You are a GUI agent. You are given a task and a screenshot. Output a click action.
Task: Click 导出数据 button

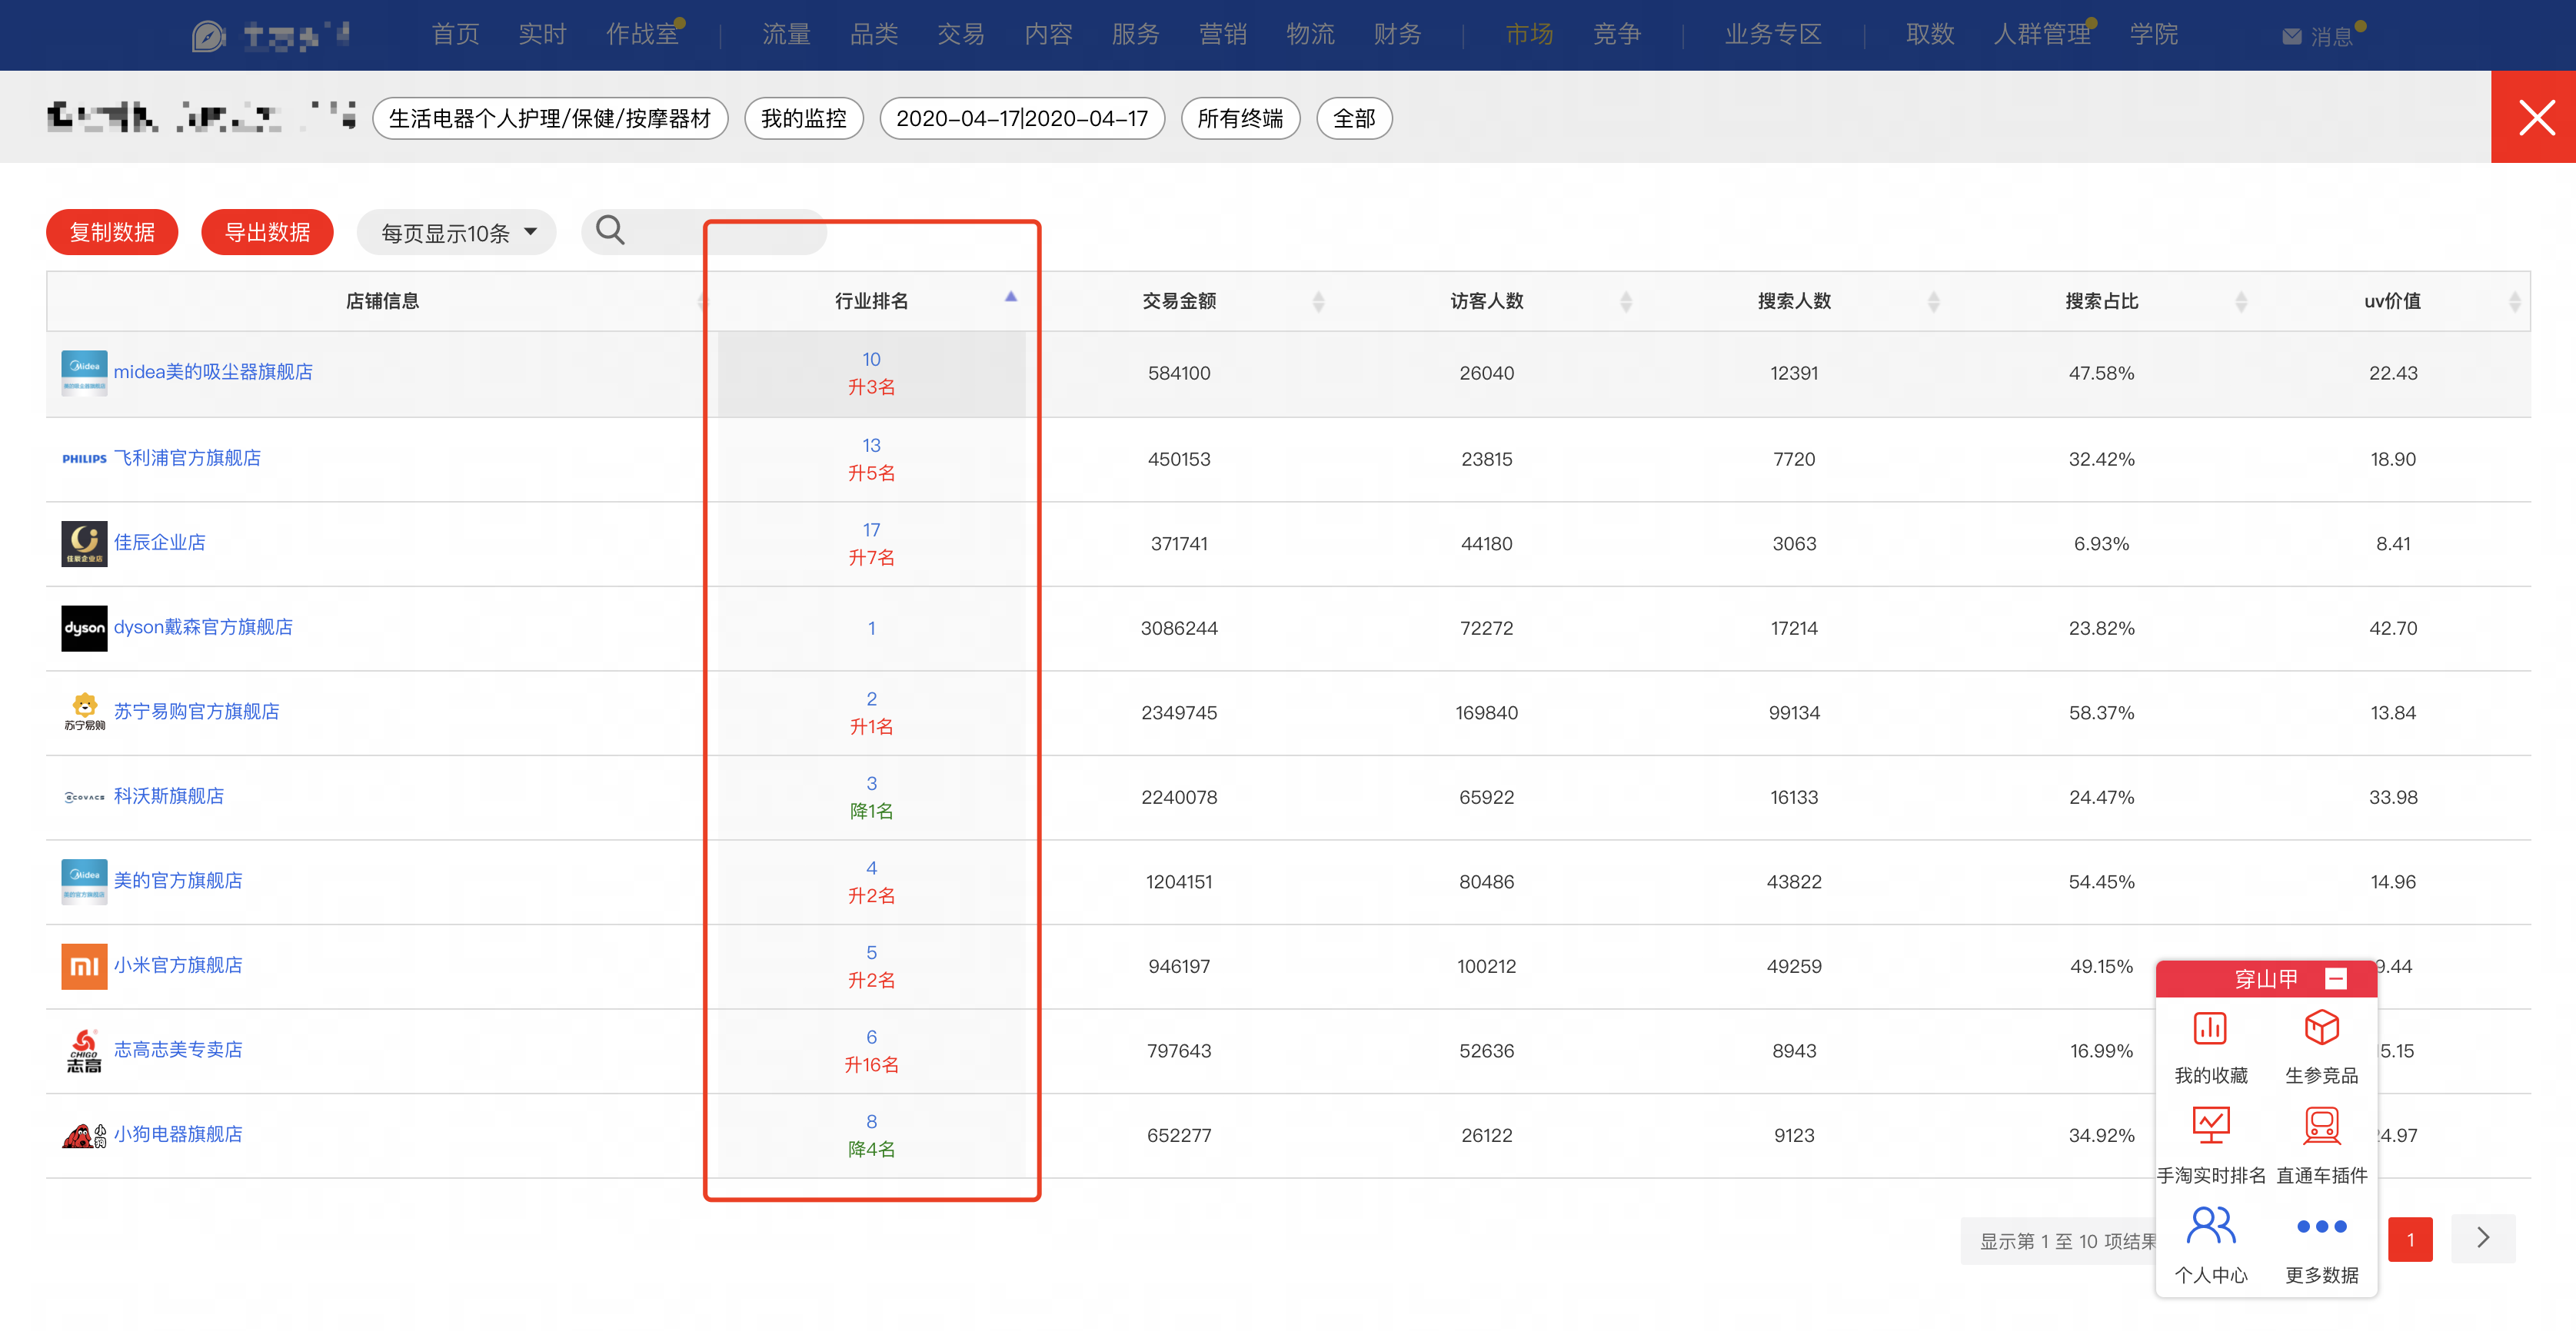coord(267,233)
